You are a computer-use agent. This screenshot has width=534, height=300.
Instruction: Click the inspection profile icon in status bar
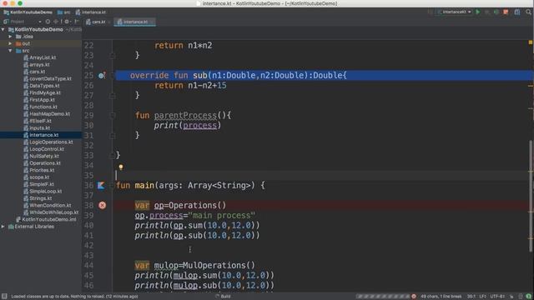(521, 297)
